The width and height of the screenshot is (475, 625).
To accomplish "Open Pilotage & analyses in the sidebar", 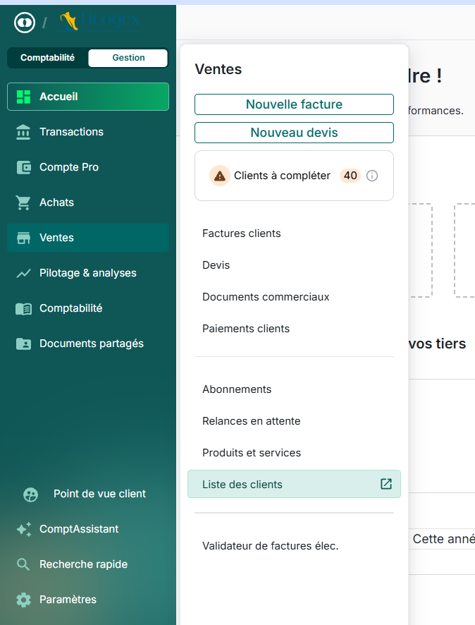I will (x=88, y=273).
